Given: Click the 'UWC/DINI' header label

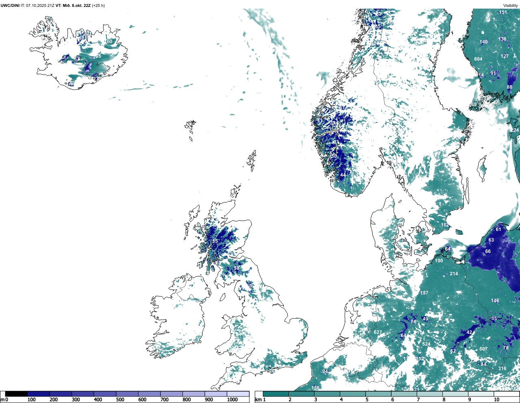Looking at the screenshot, I should tap(10, 6).
